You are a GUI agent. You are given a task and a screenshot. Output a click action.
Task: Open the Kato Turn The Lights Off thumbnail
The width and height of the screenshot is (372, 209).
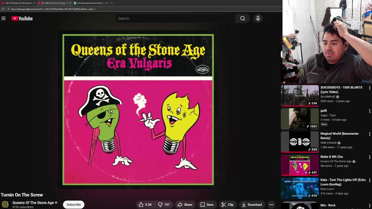tap(300, 188)
